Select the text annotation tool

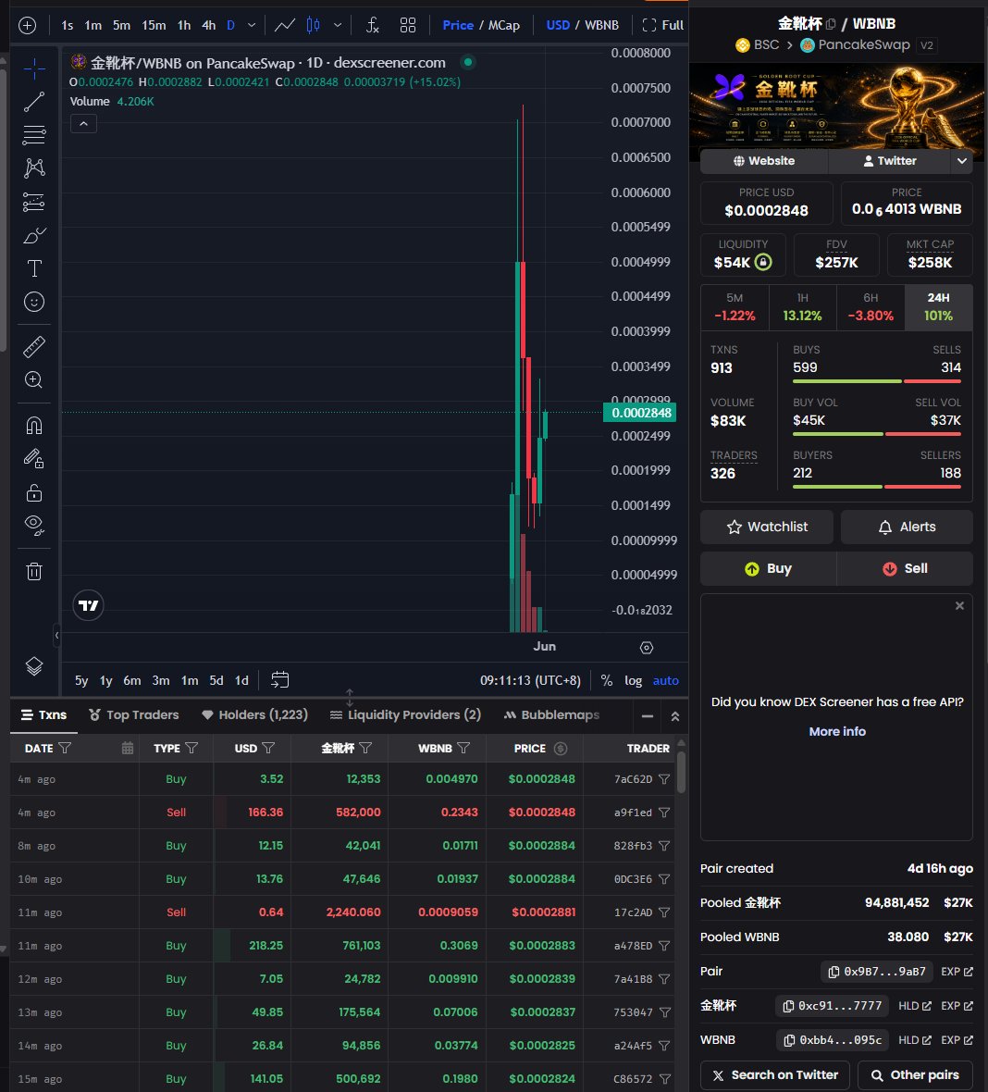[33, 268]
